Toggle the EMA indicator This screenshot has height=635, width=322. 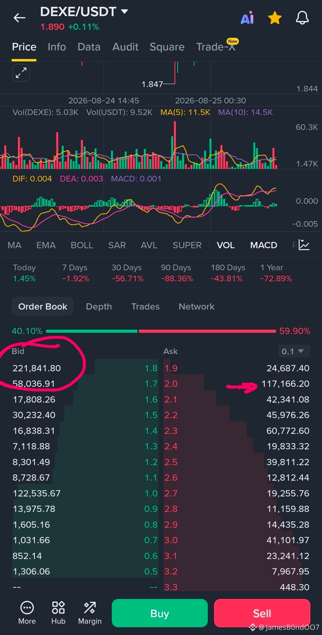pos(46,245)
